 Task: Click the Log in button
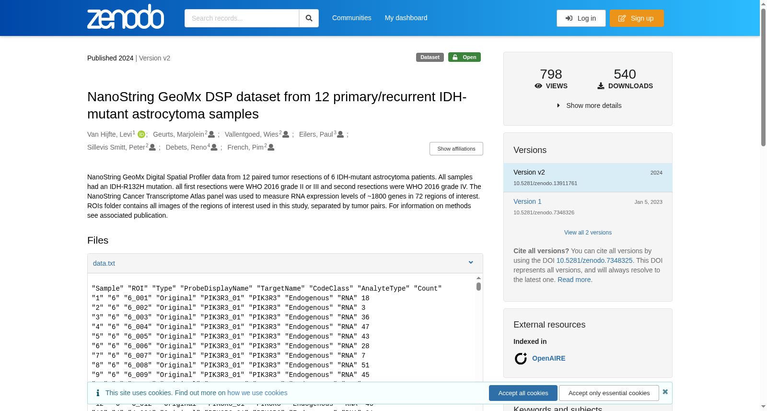click(x=581, y=18)
